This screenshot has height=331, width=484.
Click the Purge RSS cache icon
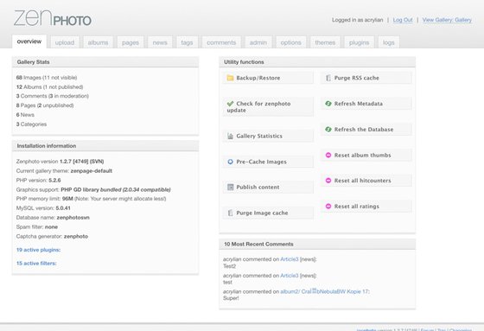[328, 78]
